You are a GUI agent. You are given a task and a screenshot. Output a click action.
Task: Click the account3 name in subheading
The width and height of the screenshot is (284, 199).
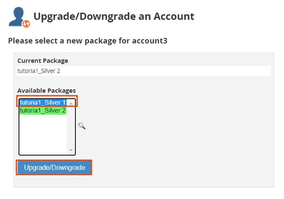coord(150,40)
